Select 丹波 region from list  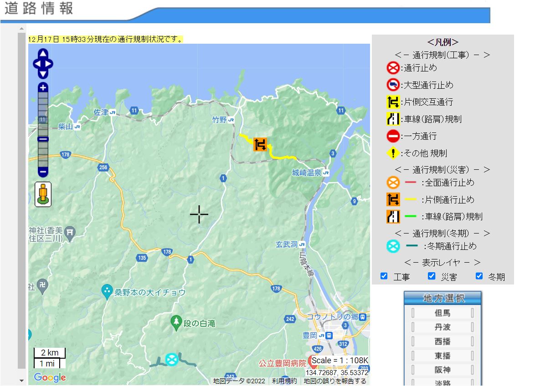click(442, 327)
